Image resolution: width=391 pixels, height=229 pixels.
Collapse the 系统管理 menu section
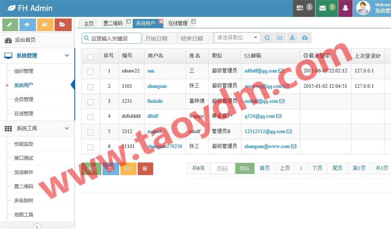(x=37, y=56)
